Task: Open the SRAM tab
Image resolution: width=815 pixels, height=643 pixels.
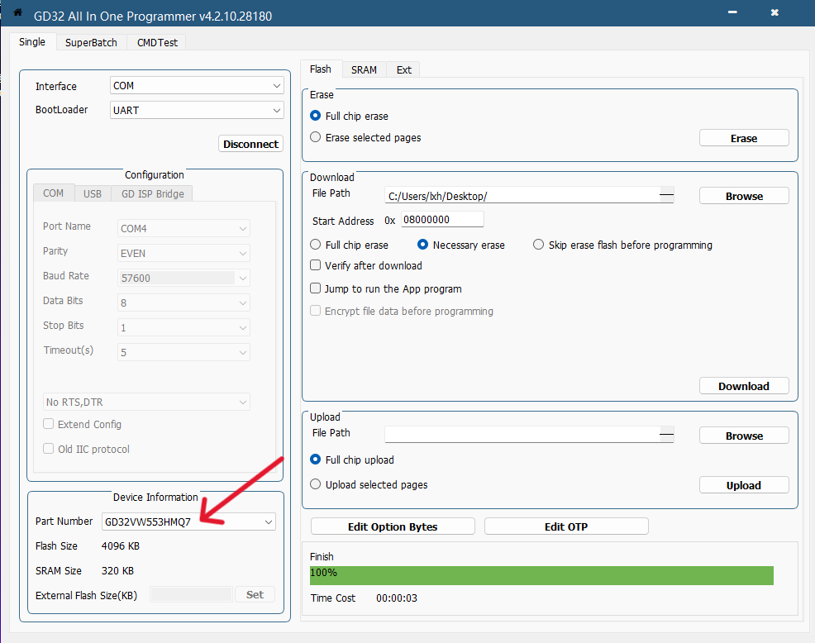Action: 364,70
